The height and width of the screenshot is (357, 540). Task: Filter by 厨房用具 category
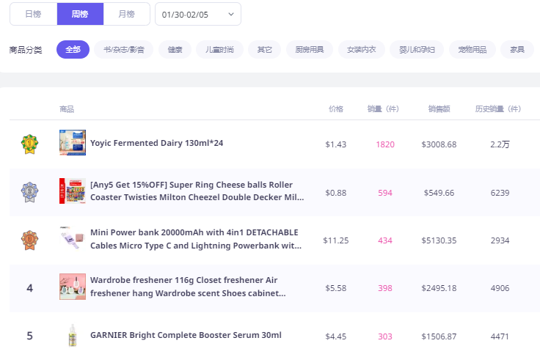point(310,50)
